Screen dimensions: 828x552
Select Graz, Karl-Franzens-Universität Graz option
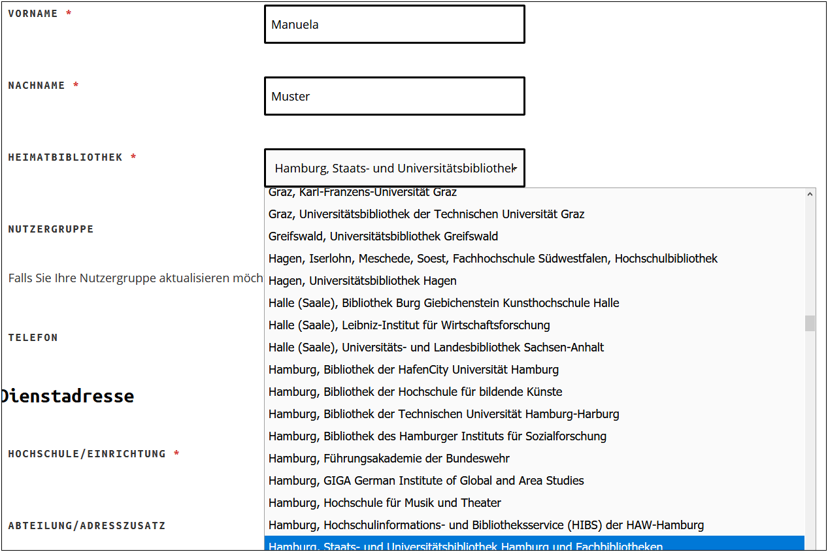pos(535,193)
